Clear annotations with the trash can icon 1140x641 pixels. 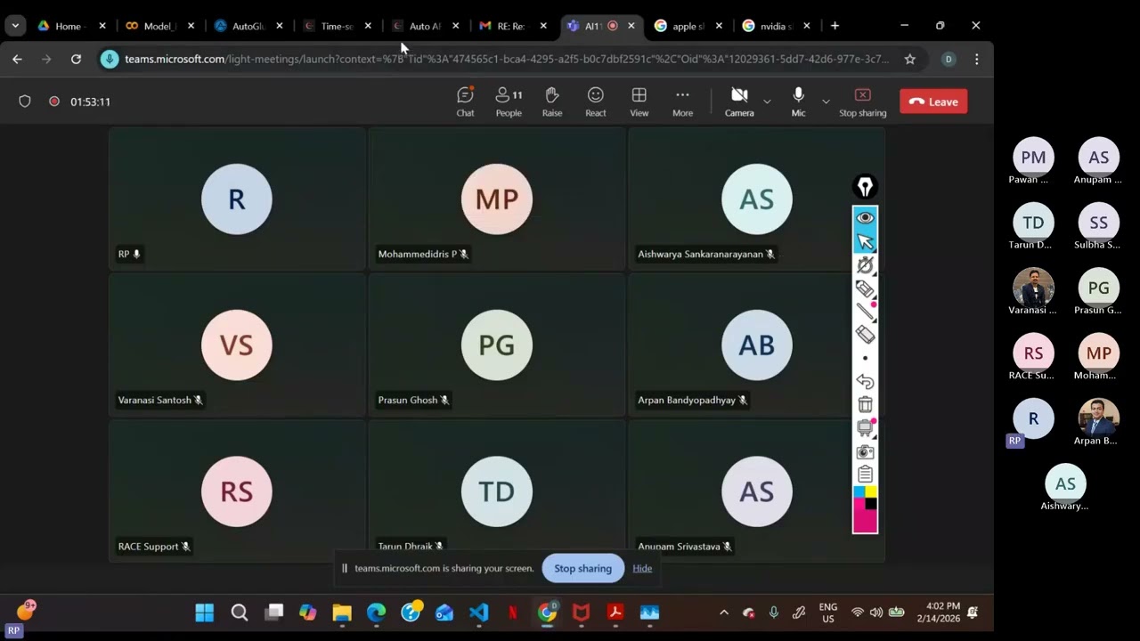coord(865,404)
